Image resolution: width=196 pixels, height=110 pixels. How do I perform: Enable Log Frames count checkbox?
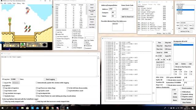click(3, 91)
